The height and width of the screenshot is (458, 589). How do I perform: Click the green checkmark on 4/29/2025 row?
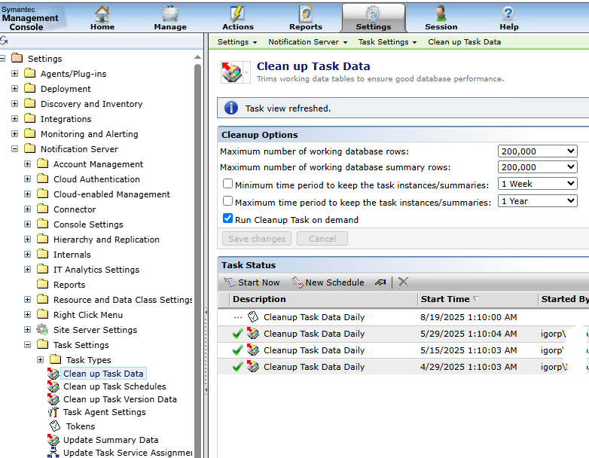[x=237, y=367]
